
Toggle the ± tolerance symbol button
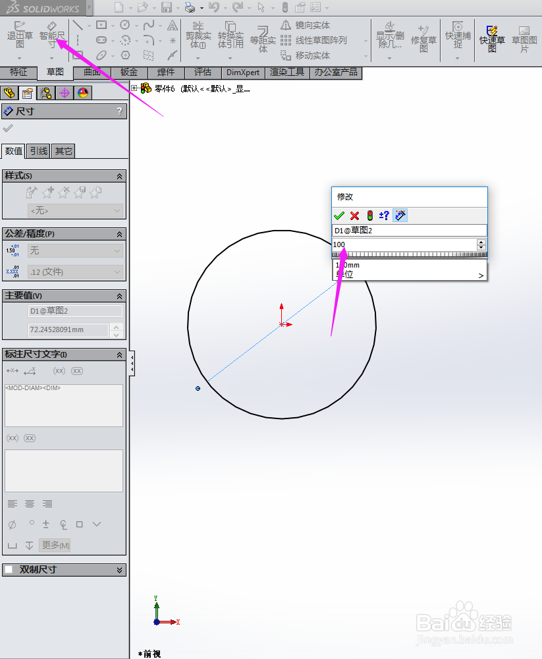[46, 524]
